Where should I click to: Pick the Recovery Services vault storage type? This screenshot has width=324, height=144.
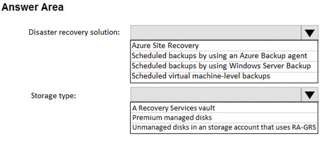(x=224, y=108)
